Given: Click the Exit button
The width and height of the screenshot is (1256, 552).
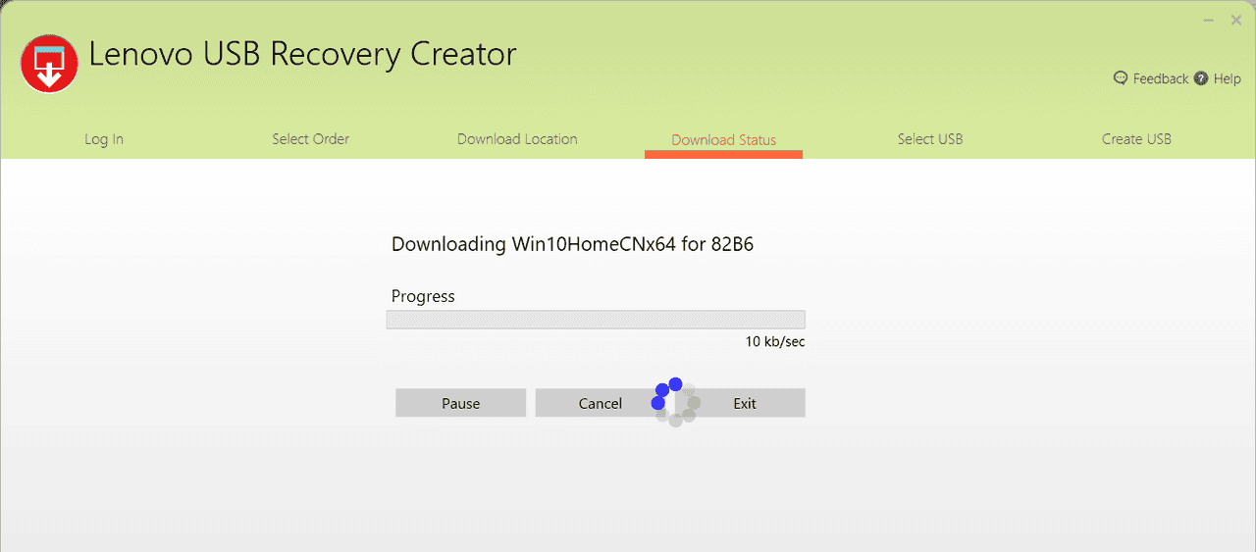Looking at the screenshot, I should pyautogui.click(x=745, y=403).
